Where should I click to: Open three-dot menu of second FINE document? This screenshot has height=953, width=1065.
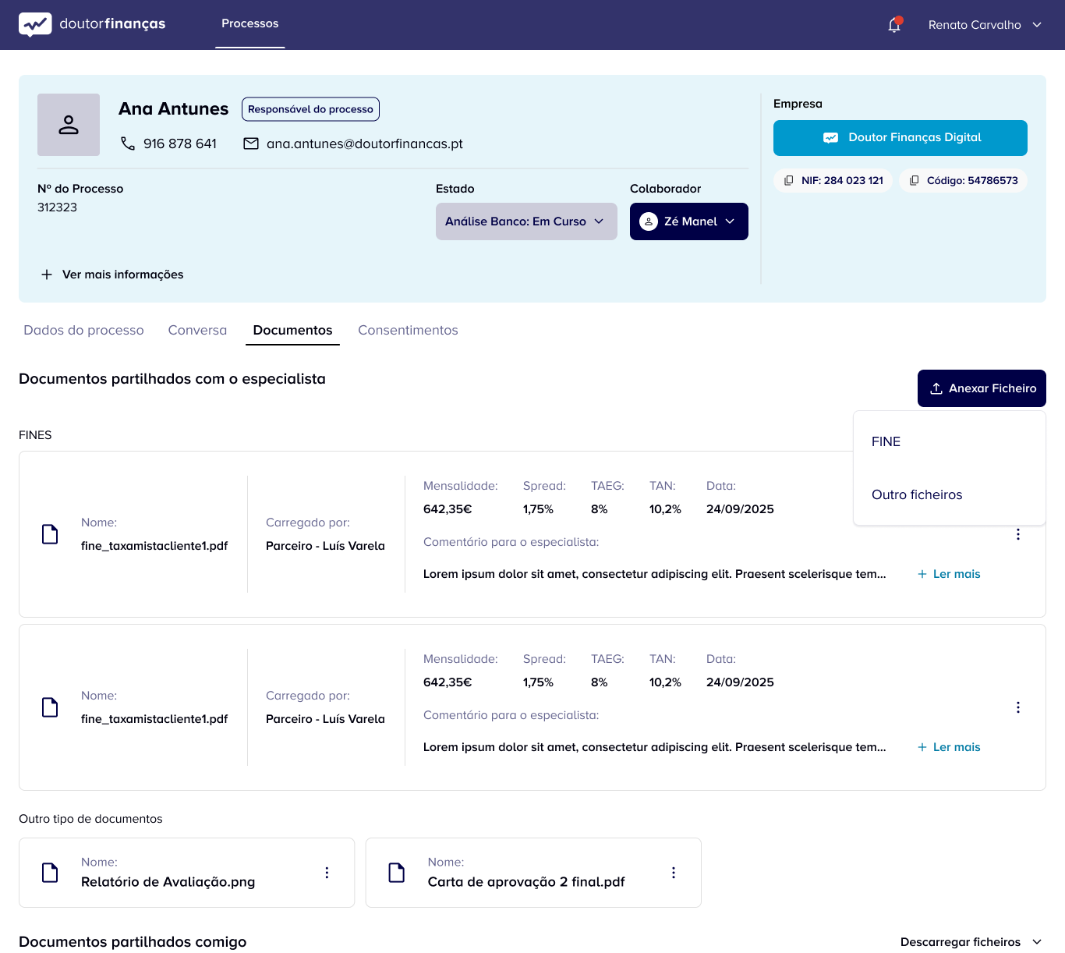click(1017, 707)
